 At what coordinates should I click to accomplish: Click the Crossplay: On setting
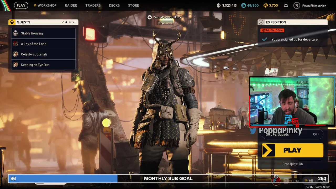coord(293,164)
